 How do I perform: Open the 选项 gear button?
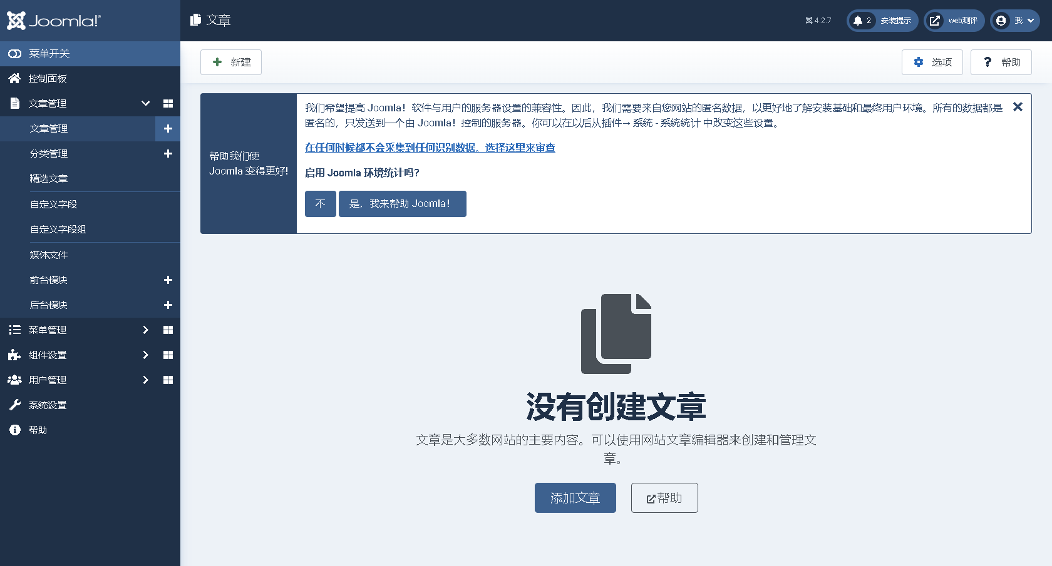pos(932,63)
